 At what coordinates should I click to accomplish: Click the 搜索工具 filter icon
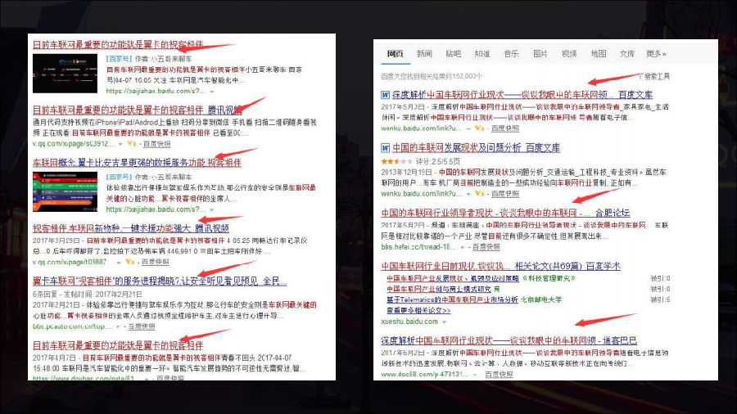(641, 76)
